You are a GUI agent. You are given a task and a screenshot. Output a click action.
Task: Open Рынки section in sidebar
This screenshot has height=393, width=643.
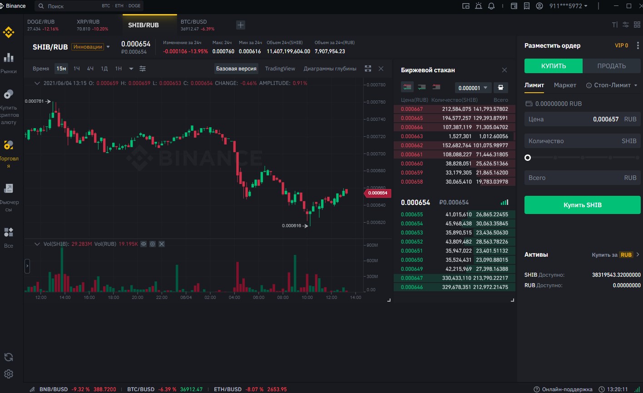[8, 63]
